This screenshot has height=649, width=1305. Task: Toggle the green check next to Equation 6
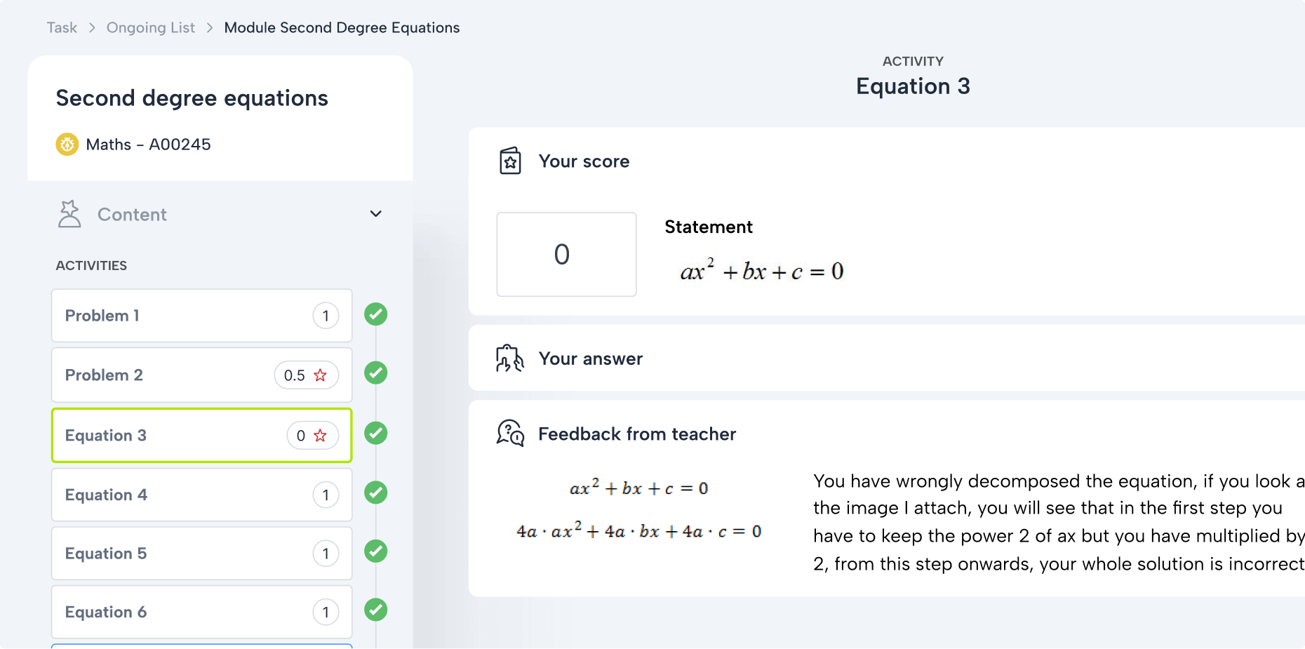(375, 610)
